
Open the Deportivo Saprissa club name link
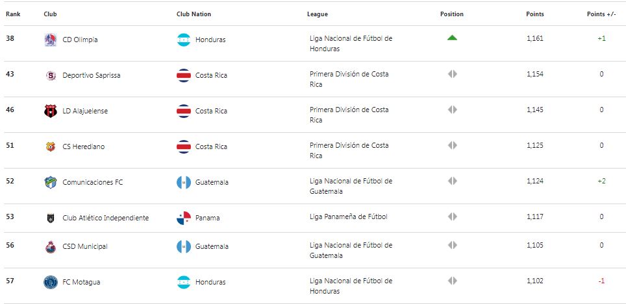92,75
